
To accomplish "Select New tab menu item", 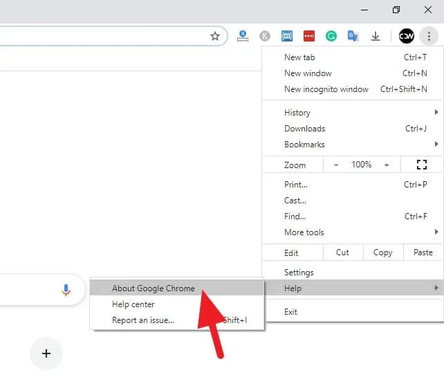I will pyautogui.click(x=353, y=57).
